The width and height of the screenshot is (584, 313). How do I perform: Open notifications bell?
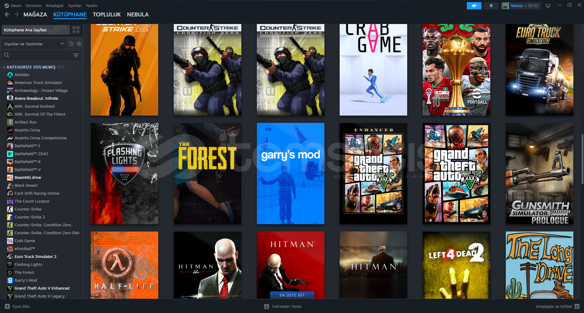[491, 6]
